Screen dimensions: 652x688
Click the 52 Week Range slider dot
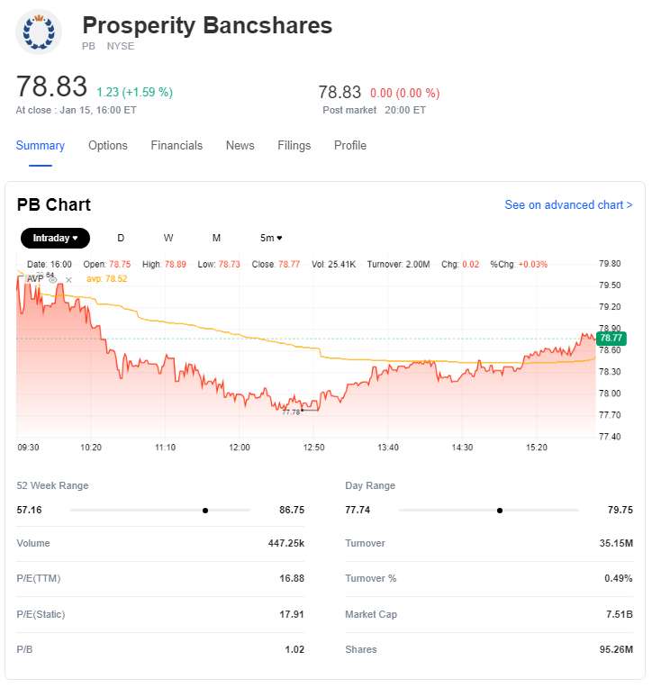pyautogui.click(x=205, y=511)
